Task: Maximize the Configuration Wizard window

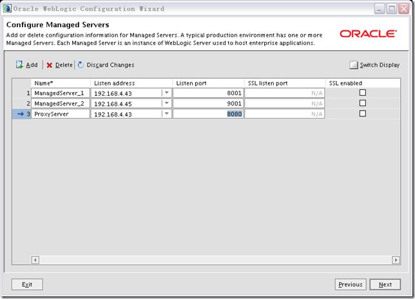Action: (x=391, y=9)
